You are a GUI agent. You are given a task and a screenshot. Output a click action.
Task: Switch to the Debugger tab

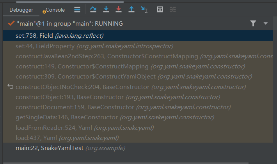(x=21, y=10)
